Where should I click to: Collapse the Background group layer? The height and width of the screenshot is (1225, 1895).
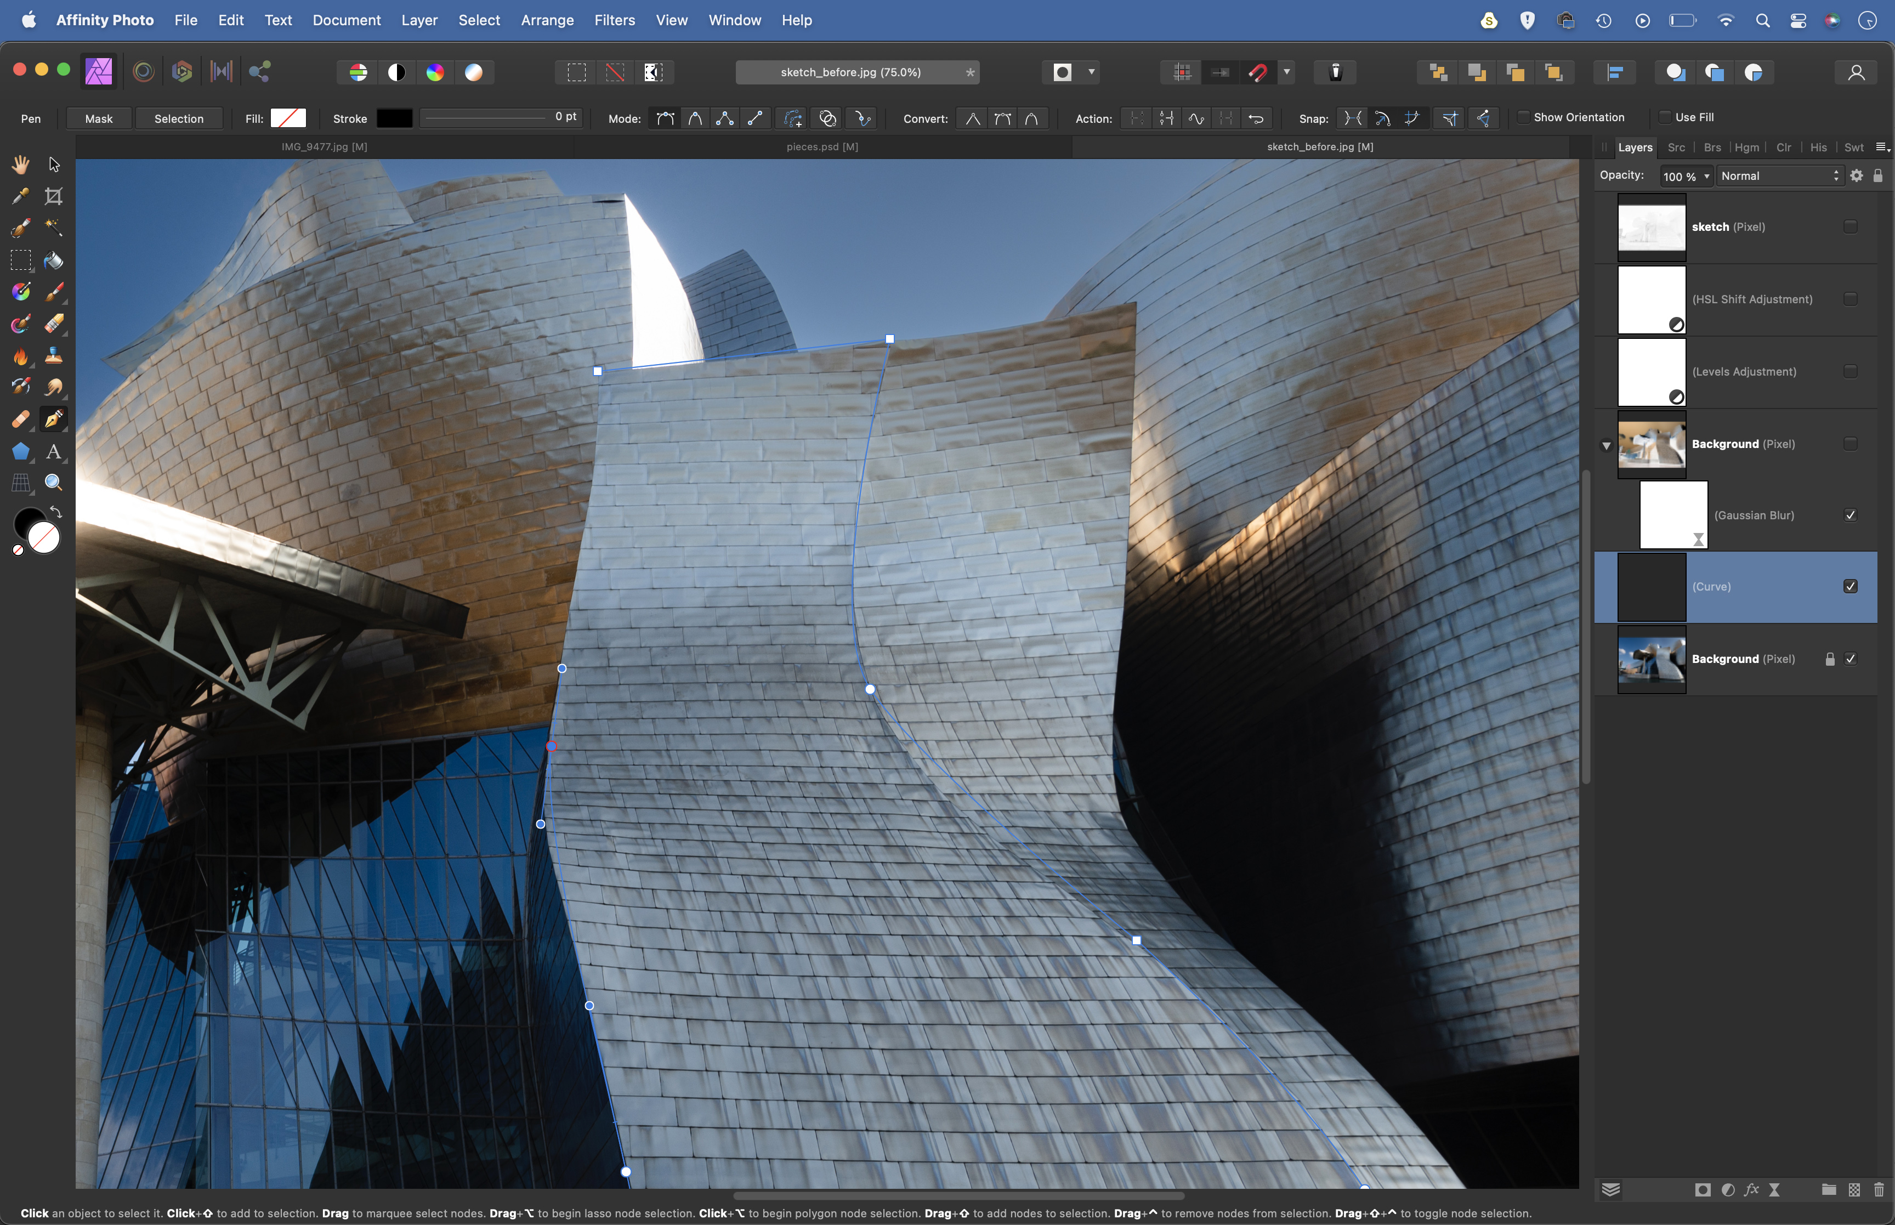[1607, 445]
